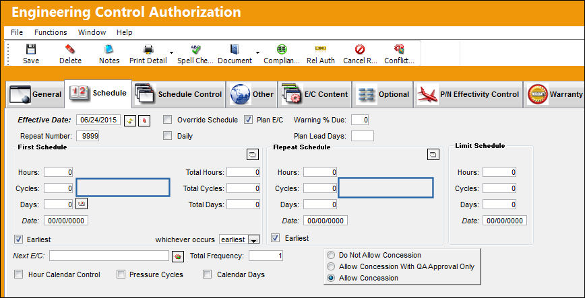
Task: Click the Rel Auth toolbar icon
Action: tap(321, 49)
